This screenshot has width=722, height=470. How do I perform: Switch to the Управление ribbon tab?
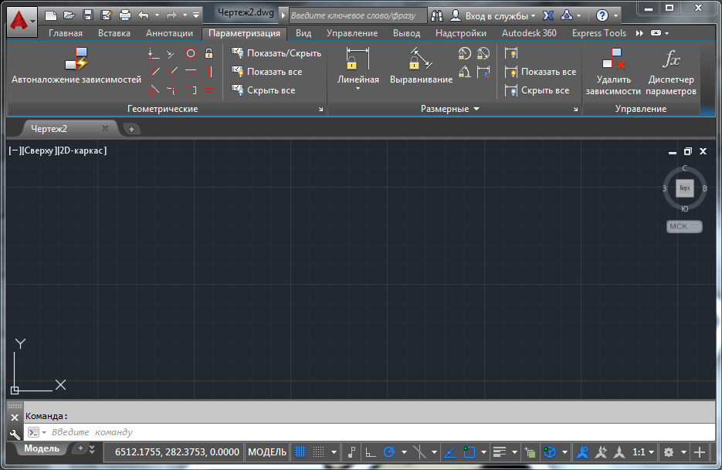point(352,33)
